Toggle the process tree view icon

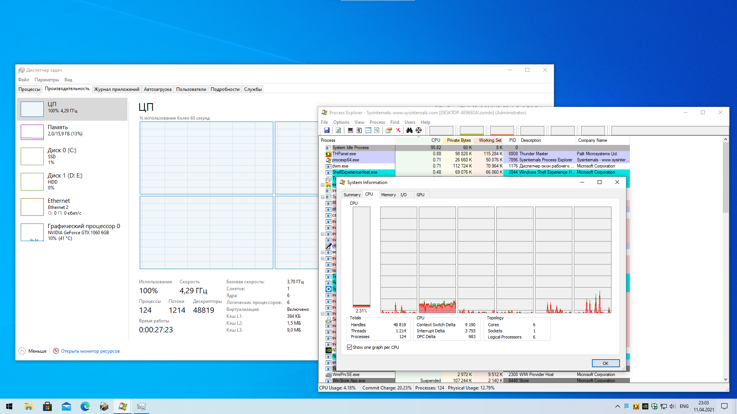point(359,130)
